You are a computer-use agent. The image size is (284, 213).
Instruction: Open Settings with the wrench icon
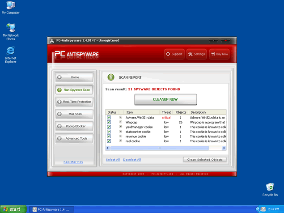(x=190, y=54)
